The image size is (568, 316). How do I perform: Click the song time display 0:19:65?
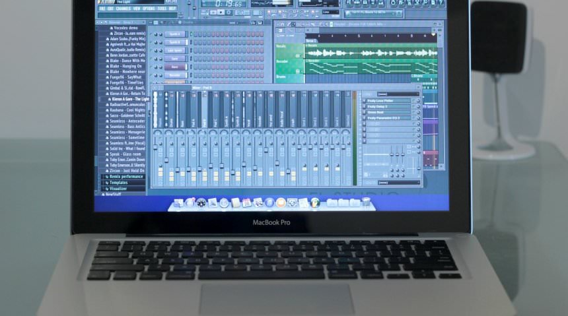coord(229,3)
